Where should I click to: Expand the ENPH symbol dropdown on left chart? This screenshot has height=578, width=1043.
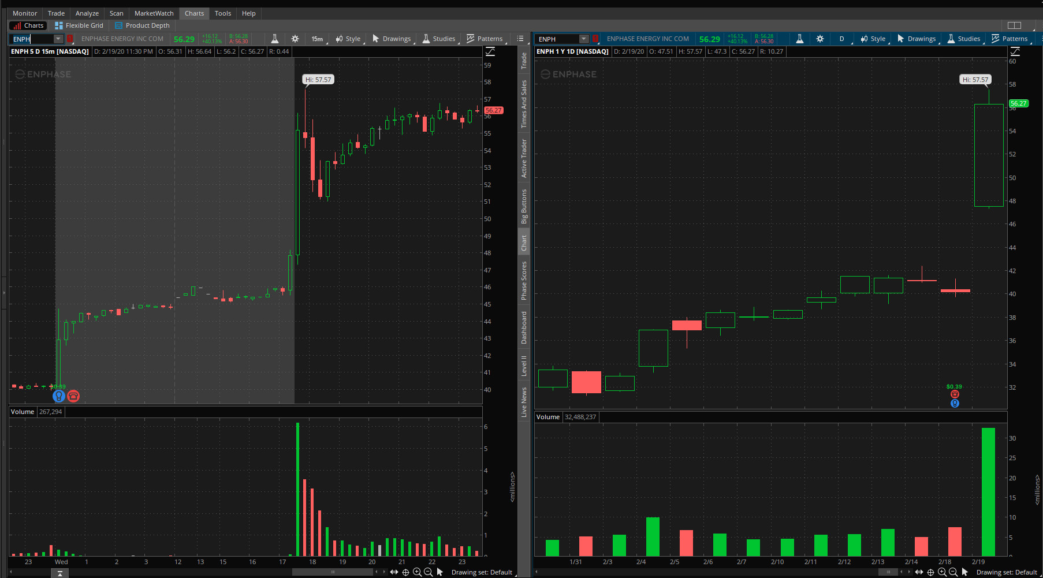coord(58,39)
